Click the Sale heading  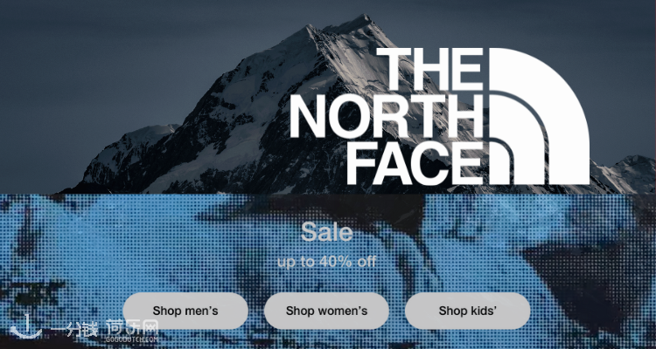coord(327,232)
